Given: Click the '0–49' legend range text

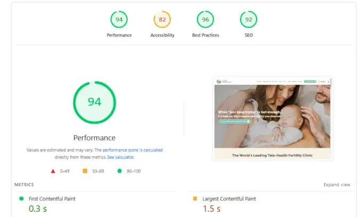Looking at the screenshot, I should point(64,171).
